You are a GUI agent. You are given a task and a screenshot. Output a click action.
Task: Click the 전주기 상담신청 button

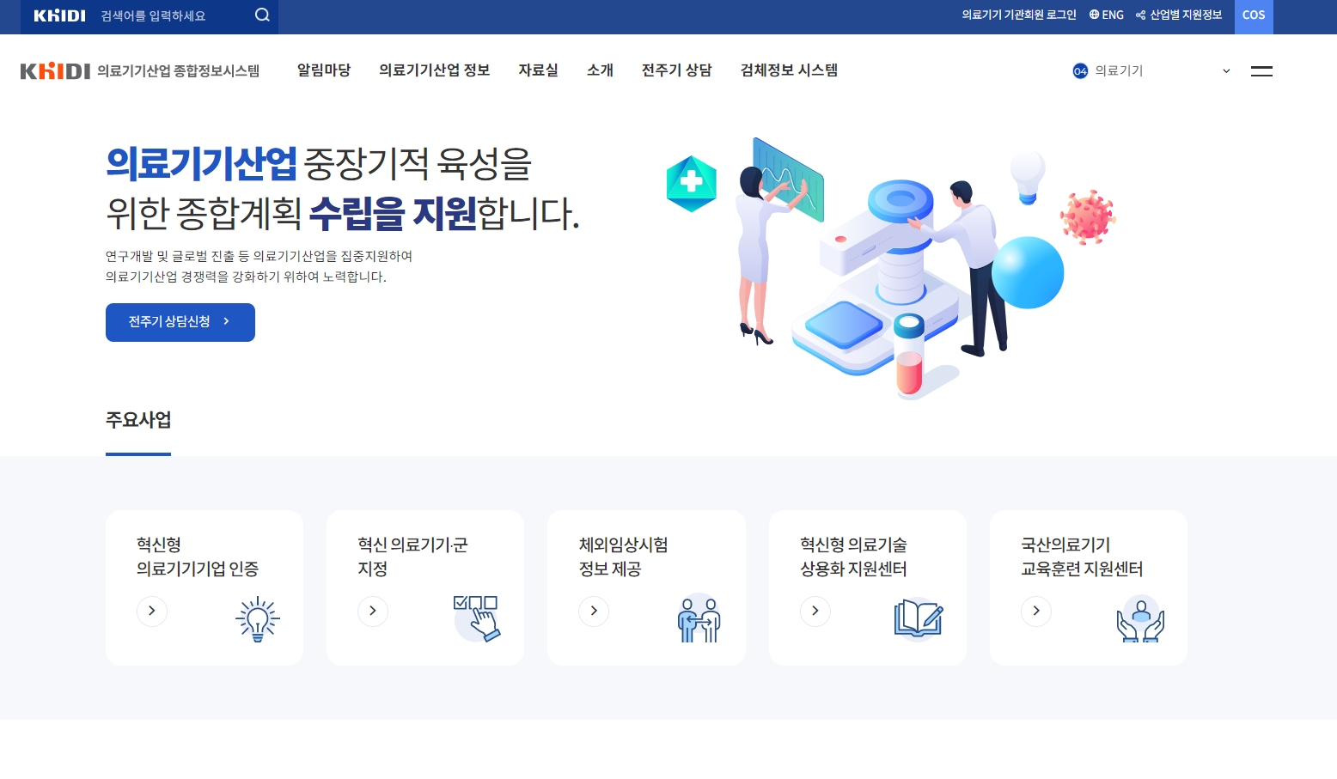[x=180, y=322]
